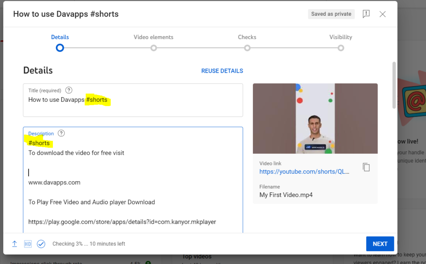Go to the Checks step
This screenshot has width=426, height=264.
point(247,37)
